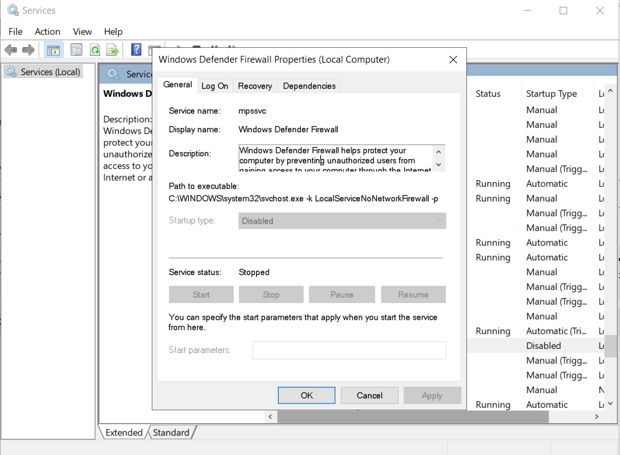Open the Action menu

click(x=47, y=32)
